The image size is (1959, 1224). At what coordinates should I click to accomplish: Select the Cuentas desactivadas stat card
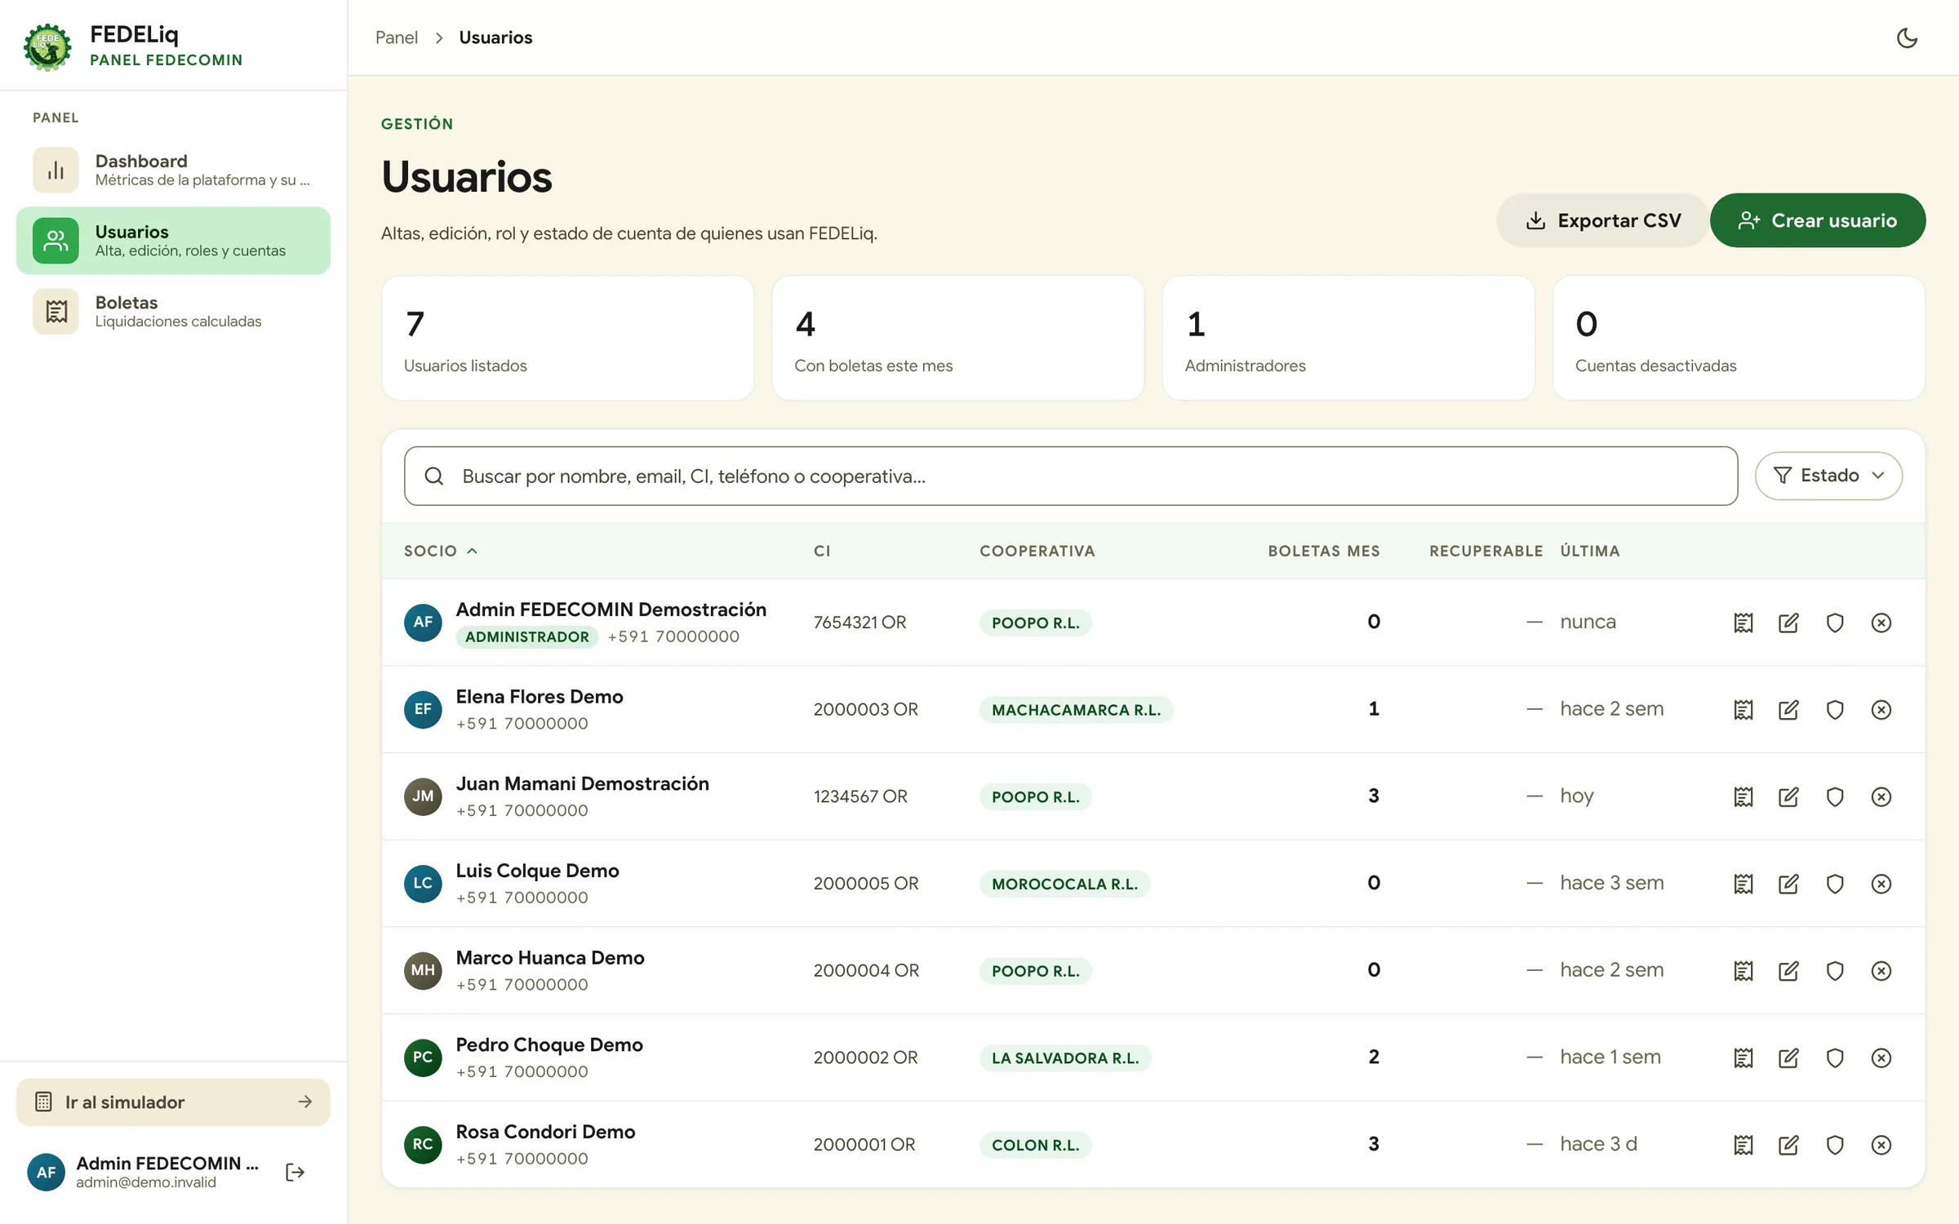click(1739, 338)
